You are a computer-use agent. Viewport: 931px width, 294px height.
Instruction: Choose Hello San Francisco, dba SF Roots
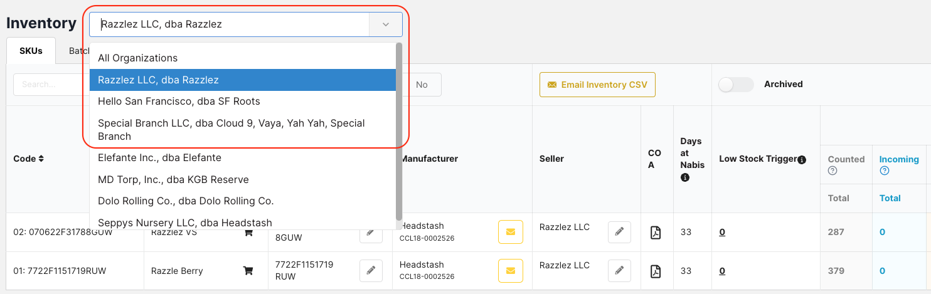coord(179,101)
